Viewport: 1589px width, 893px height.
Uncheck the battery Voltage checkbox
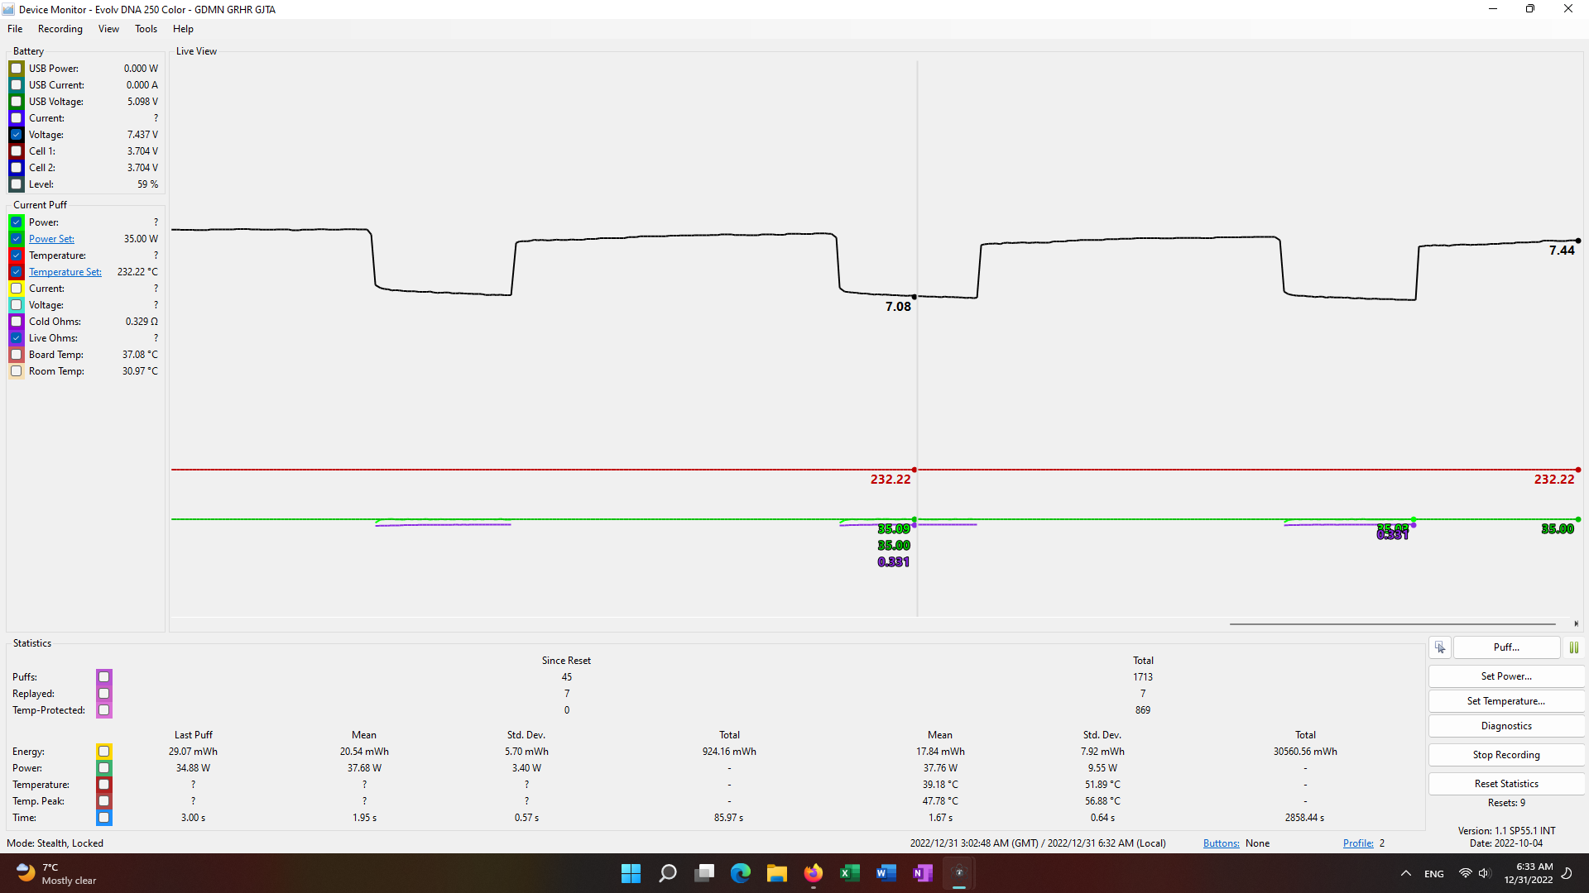(x=17, y=135)
